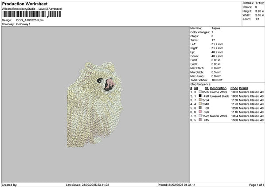Click the Colorway 1 value
This screenshot has height=188, width=266.
tap(23, 24)
